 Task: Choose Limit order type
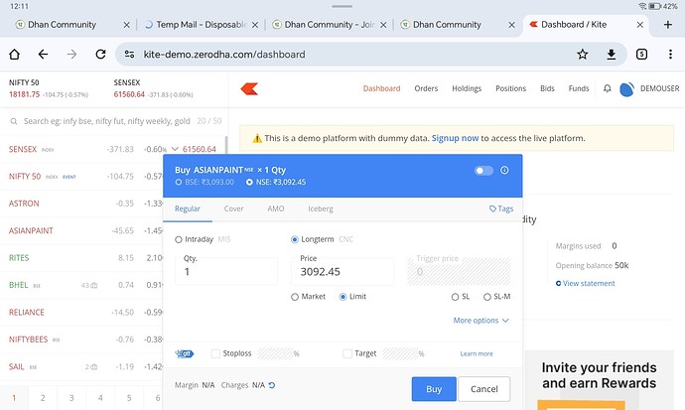click(342, 297)
